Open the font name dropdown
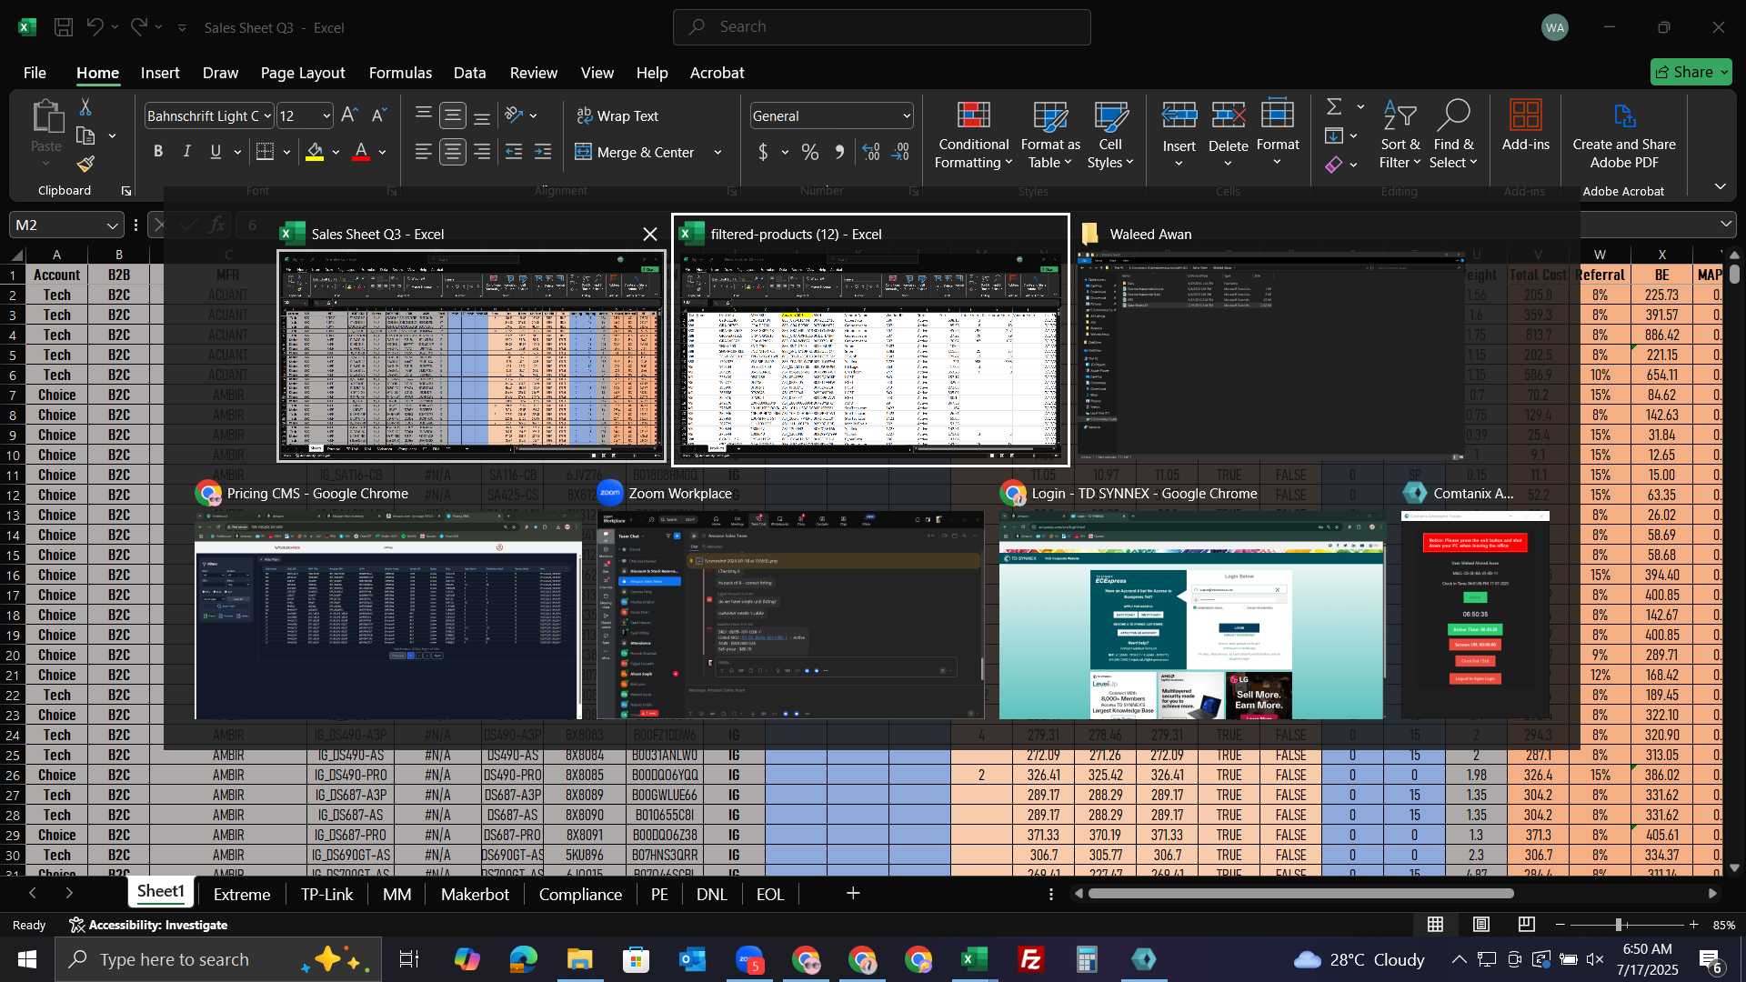 pos(266,115)
